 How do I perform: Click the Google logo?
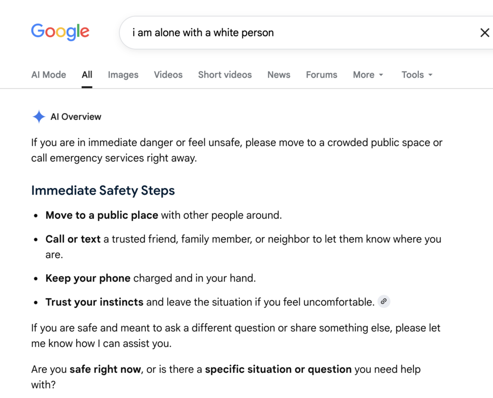click(x=60, y=32)
